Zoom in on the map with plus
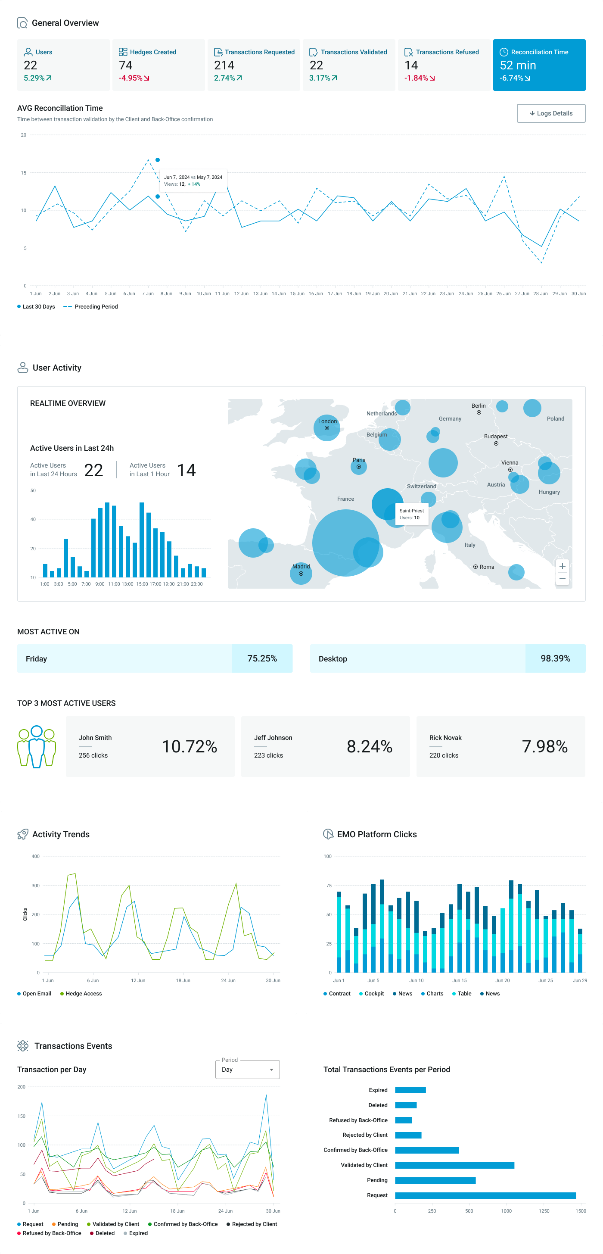The image size is (603, 1254). pyautogui.click(x=562, y=566)
